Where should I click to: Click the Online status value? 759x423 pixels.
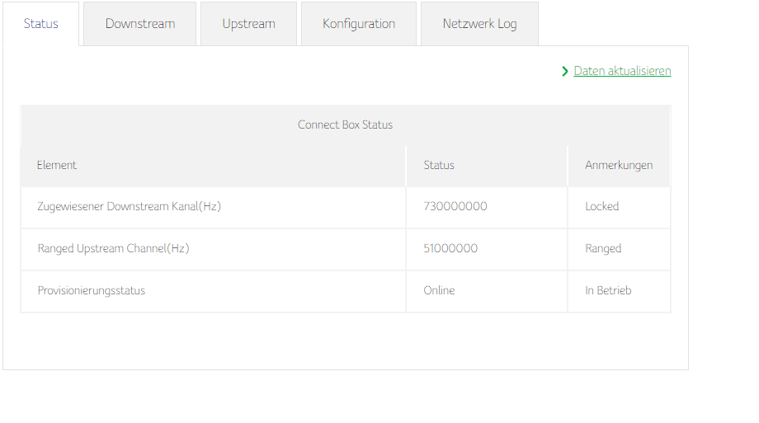pos(439,290)
